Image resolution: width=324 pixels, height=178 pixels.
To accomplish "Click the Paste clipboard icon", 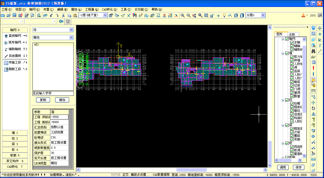I will point(75,15).
